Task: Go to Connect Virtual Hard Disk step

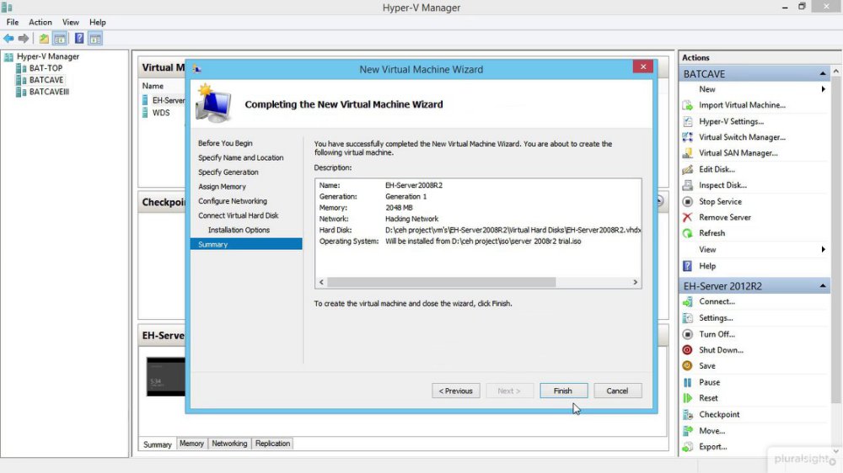Action: tap(239, 215)
